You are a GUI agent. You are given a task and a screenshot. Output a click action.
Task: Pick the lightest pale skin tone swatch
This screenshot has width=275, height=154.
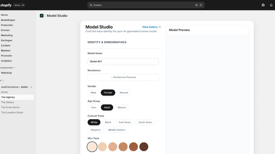pyautogui.click(x=92, y=147)
